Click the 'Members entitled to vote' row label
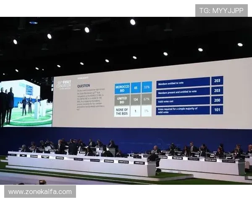This screenshot has height=202, width=252. tap(183, 83)
